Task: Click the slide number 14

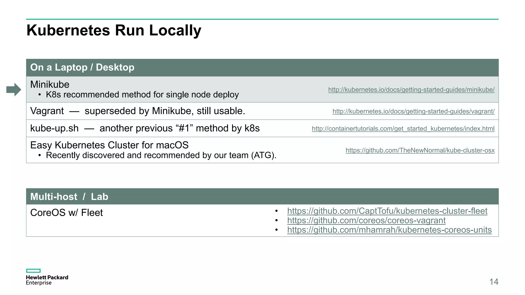Action: pos(494,282)
